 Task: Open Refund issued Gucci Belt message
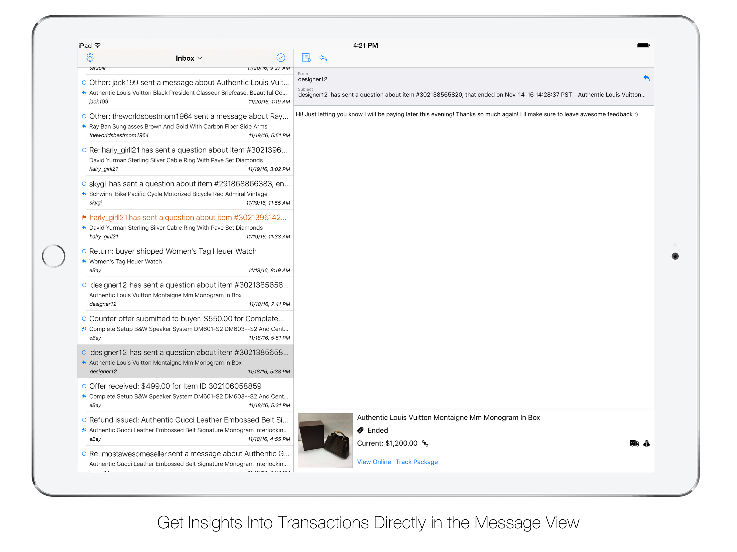(x=186, y=429)
